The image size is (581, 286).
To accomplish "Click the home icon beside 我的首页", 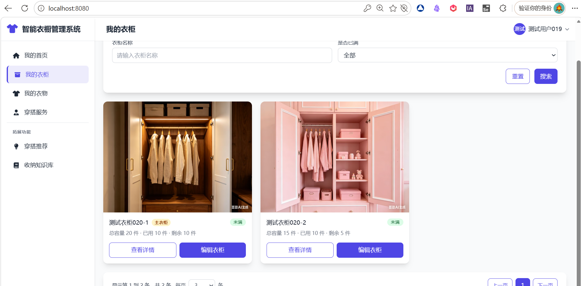I will coord(16,56).
